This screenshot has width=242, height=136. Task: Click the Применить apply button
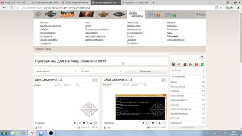coord(146,71)
